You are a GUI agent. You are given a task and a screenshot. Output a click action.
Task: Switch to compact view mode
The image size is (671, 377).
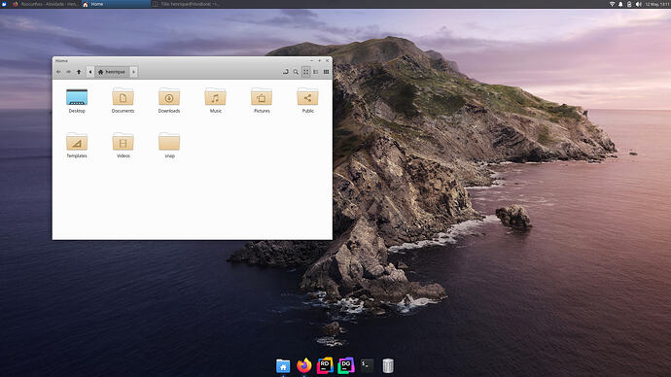(326, 72)
